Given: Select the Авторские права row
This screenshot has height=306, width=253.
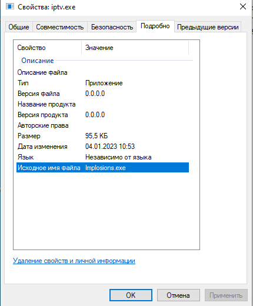Looking at the screenshot, I should (x=102, y=125).
